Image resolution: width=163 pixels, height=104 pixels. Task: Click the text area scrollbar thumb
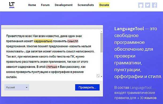point(102,43)
